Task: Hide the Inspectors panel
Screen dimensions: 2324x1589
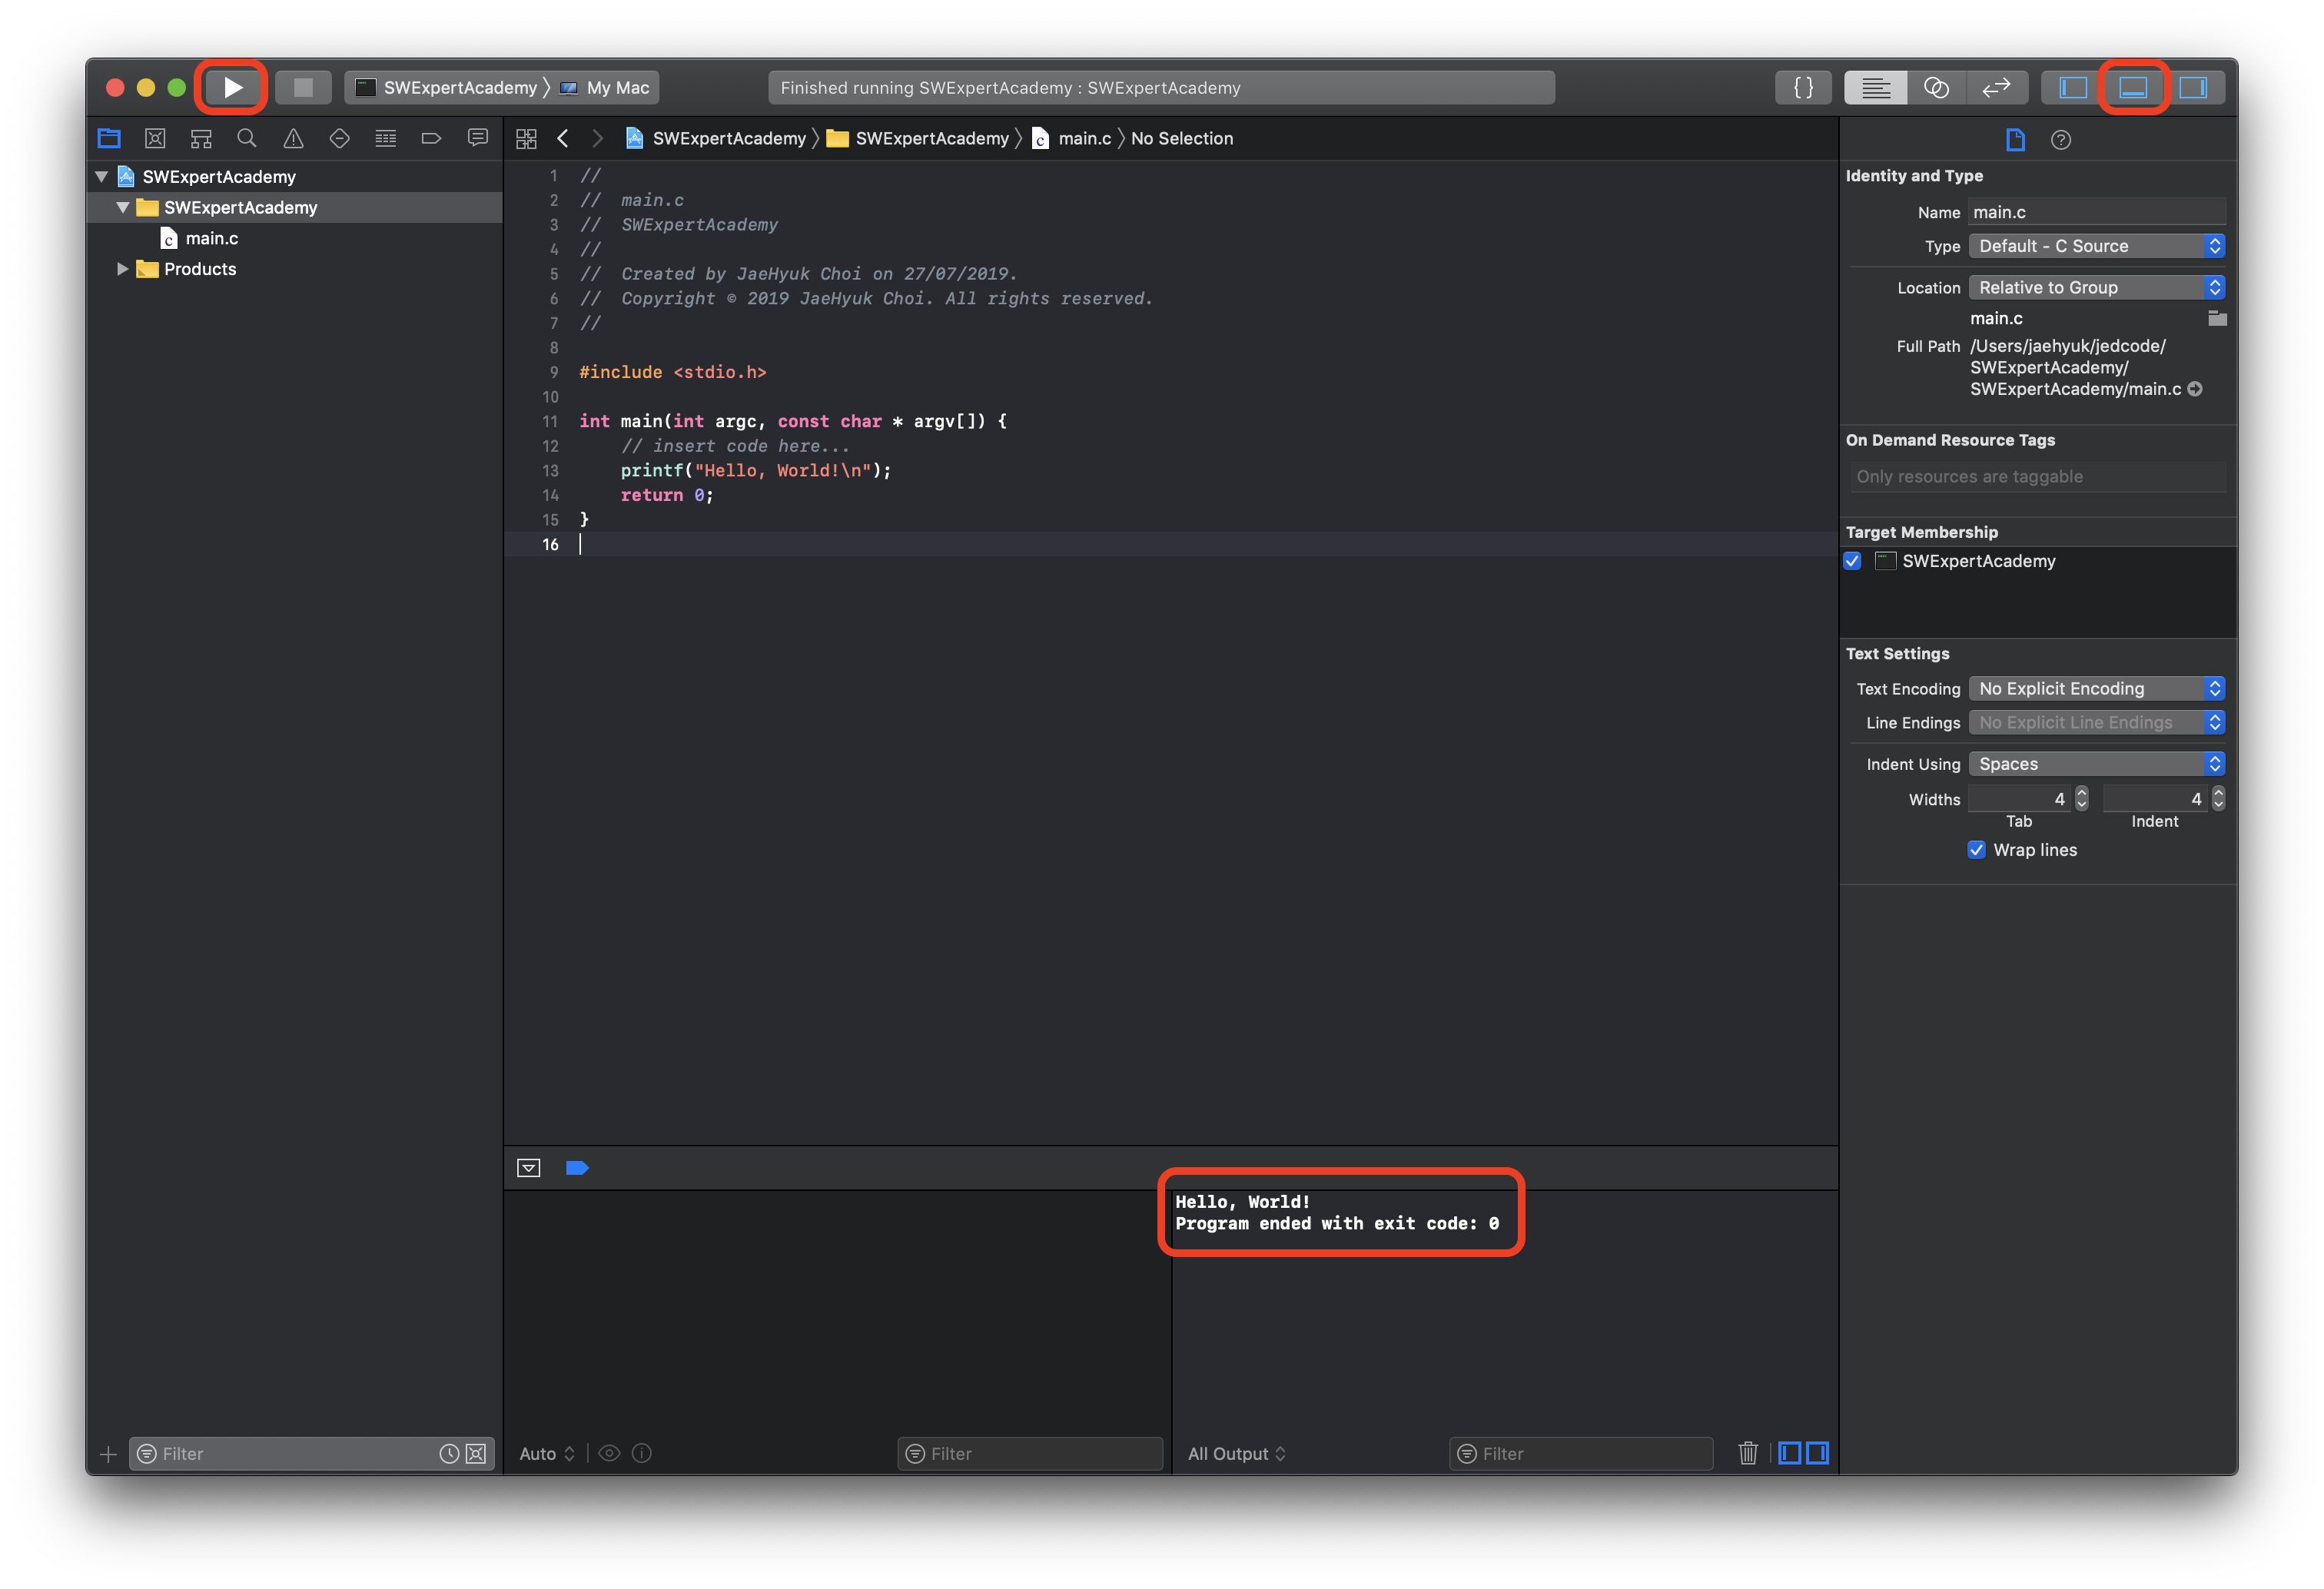Action: pos(2194,87)
